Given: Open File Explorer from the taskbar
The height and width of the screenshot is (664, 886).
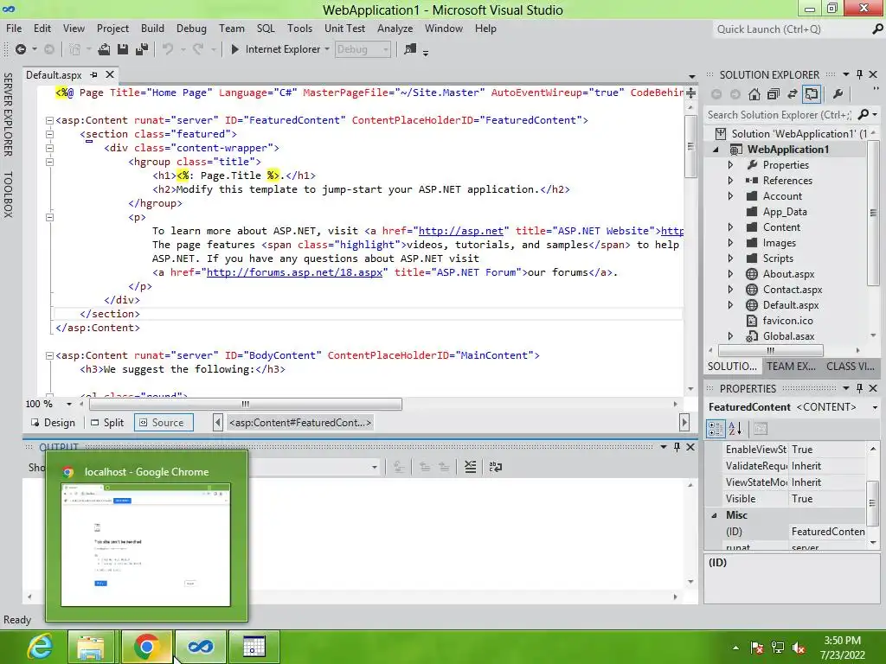Looking at the screenshot, I should (x=90, y=647).
